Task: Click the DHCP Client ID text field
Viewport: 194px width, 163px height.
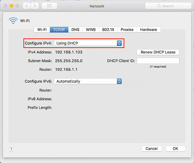Action: pyautogui.click(x=158, y=61)
